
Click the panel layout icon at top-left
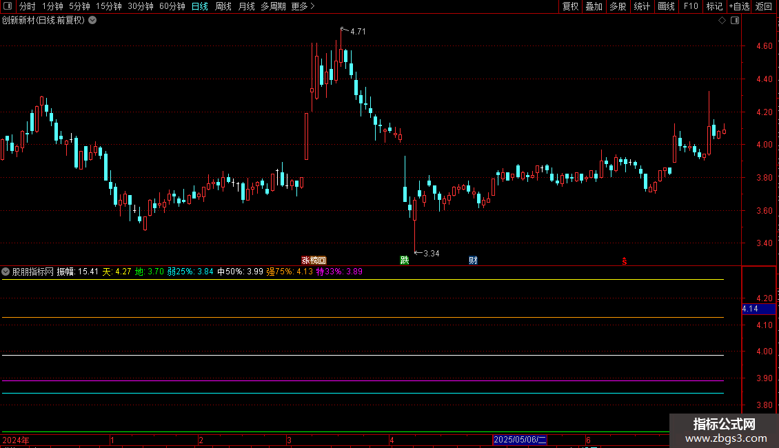point(8,6)
